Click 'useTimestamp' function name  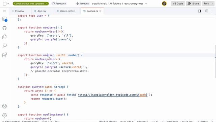(53, 115)
